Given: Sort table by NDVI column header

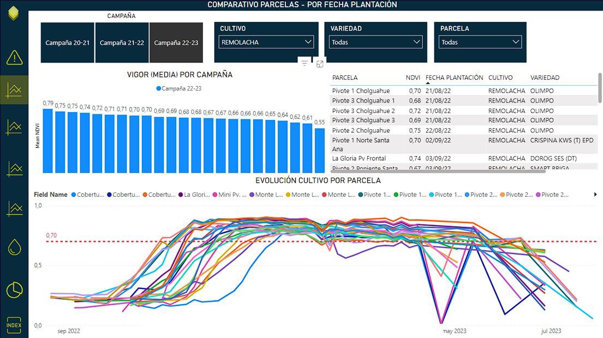Looking at the screenshot, I should (413, 78).
